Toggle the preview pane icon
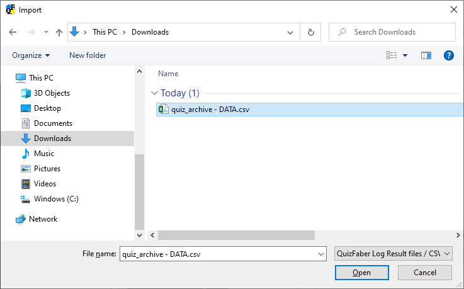 click(x=426, y=55)
